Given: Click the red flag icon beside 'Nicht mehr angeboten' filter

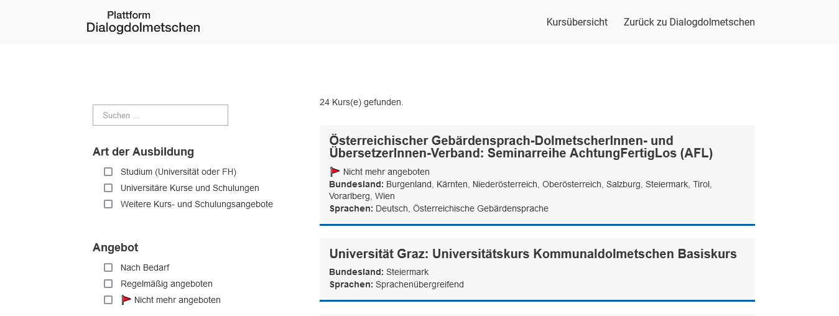Looking at the screenshot, I should point(126,300).
